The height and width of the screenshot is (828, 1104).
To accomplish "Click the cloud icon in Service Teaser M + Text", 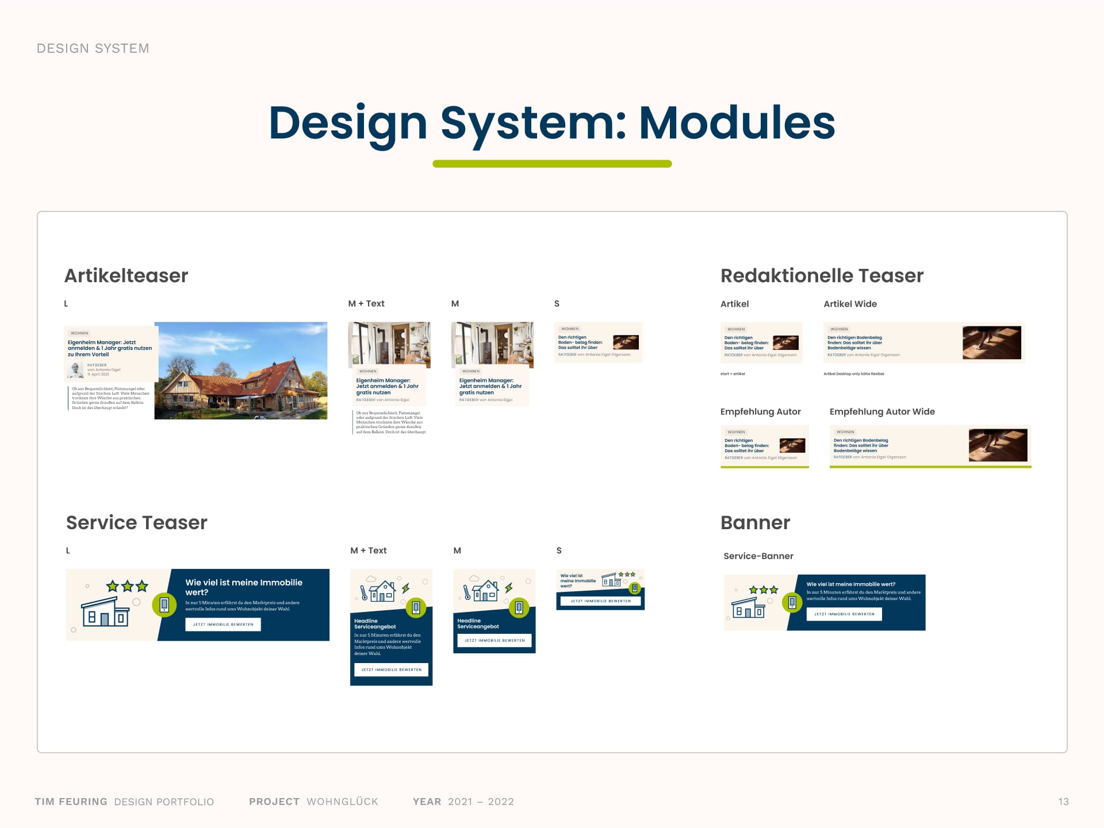I will coord(371,579).
